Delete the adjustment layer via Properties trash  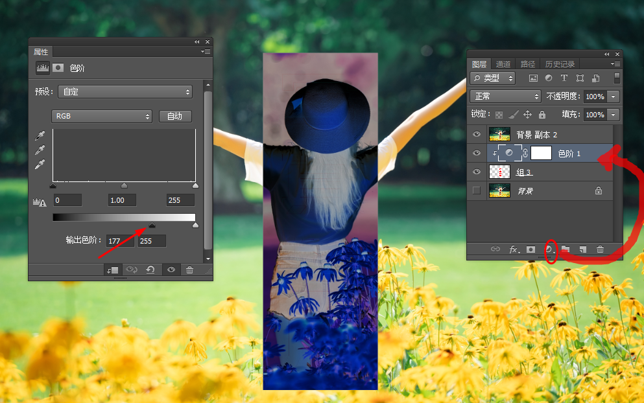tap(189, 270)
